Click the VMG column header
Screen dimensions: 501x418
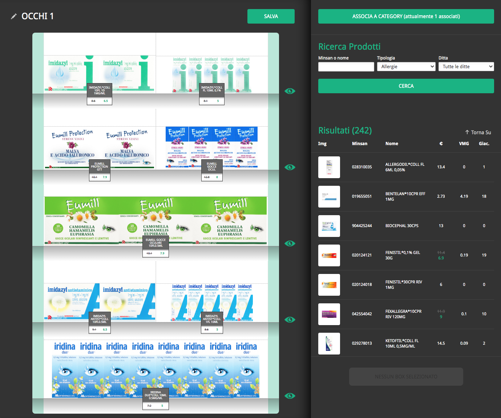pos(464,144)
